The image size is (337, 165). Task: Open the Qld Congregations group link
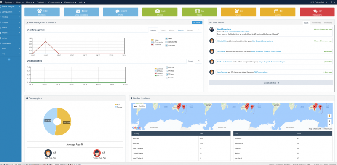[x=261, y=72]
